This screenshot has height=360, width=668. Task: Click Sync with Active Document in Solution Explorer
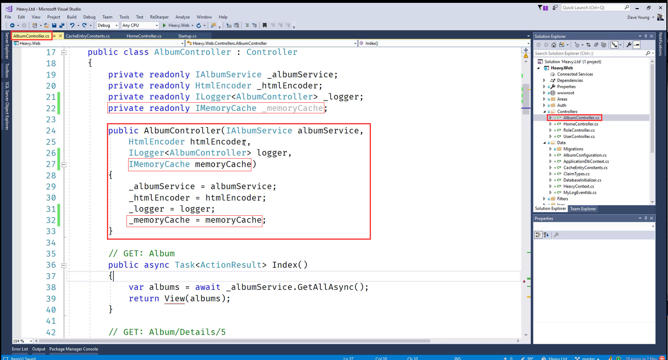click(588, 45)
